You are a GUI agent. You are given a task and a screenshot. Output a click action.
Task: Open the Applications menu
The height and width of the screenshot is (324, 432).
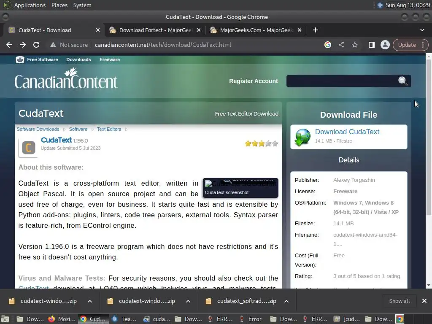[30, 5]
